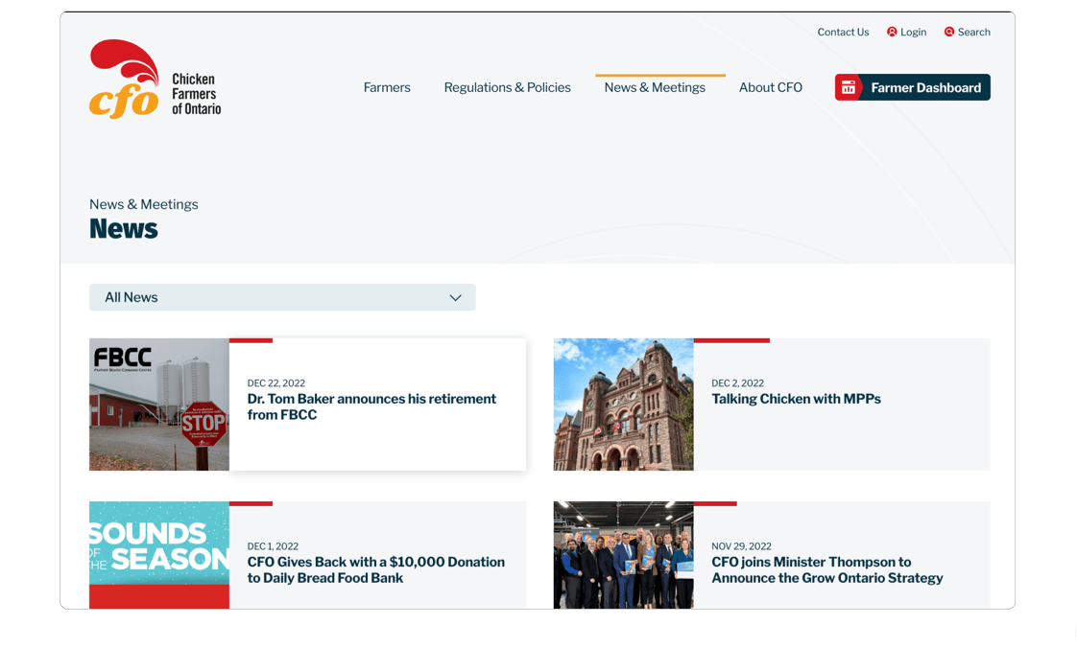Select the News & Meetings tab
The height and width of the screenshot is (648, 1077).
(x=655, y=87)
